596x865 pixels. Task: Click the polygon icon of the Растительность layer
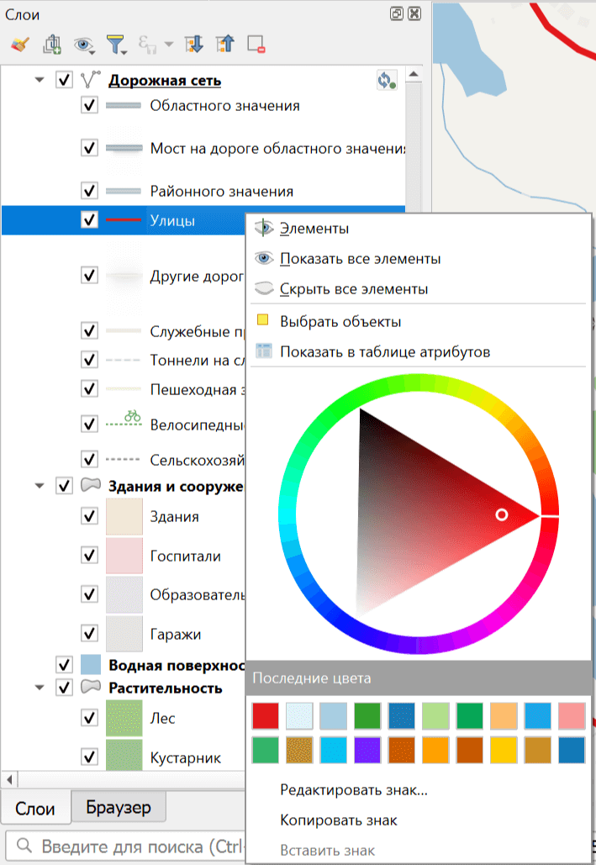coord(91,687)
